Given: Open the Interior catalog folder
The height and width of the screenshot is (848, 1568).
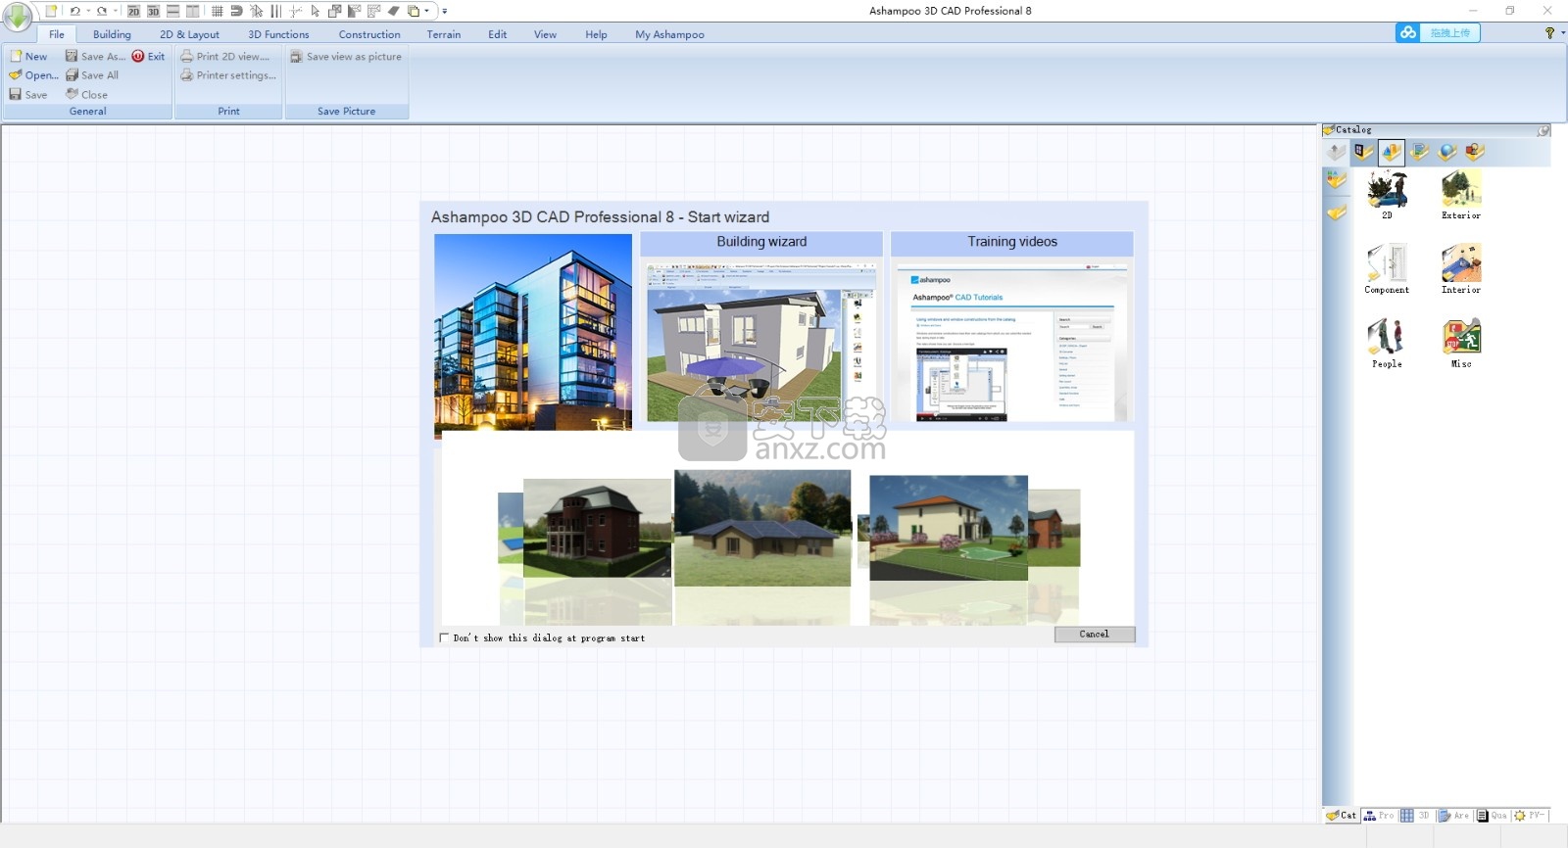Looking at the screenshot, I should (1461, 268).
